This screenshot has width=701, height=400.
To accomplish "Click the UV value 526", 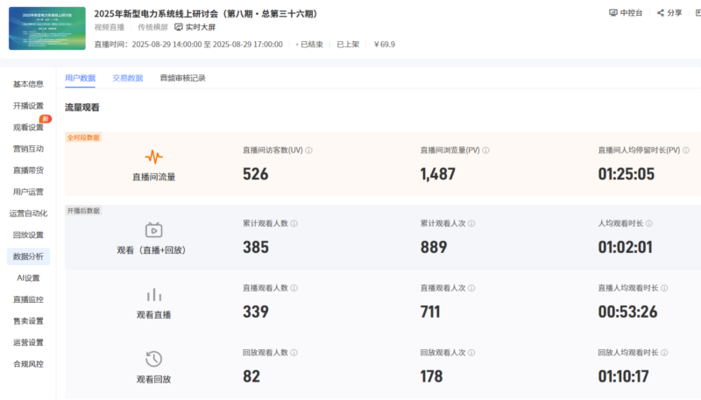I will click(x=256, y=173).
